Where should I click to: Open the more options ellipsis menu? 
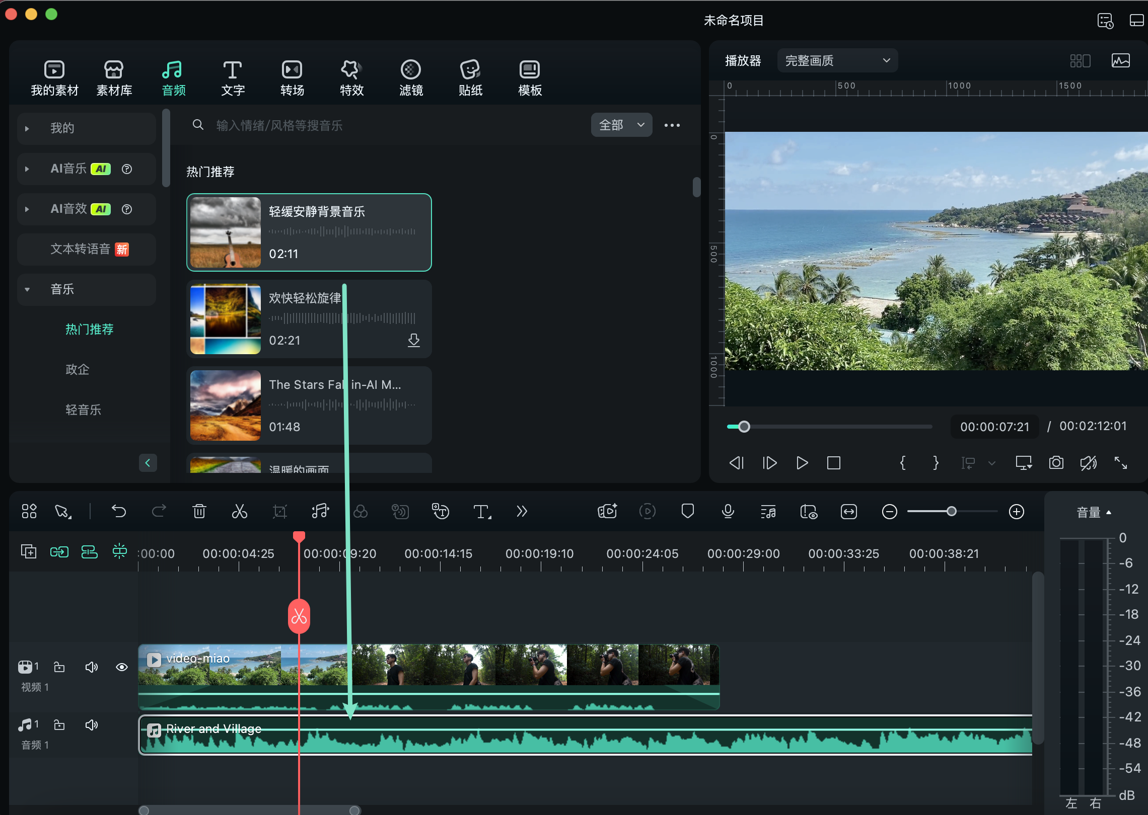point(672,125)
